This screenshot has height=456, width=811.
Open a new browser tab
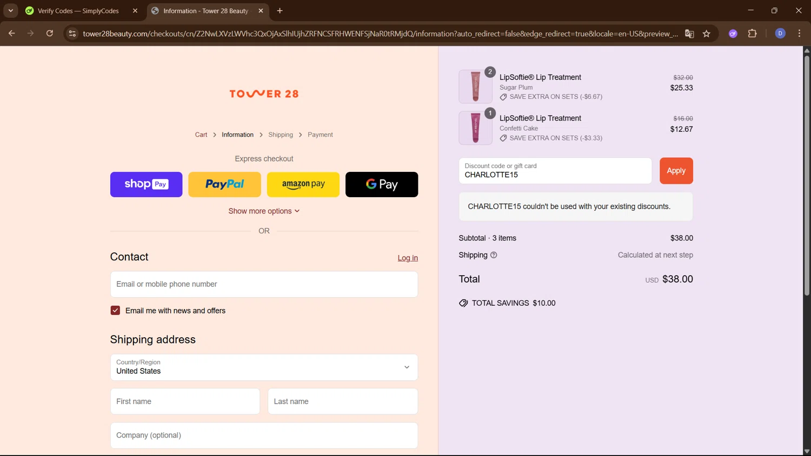coord(280,11)
